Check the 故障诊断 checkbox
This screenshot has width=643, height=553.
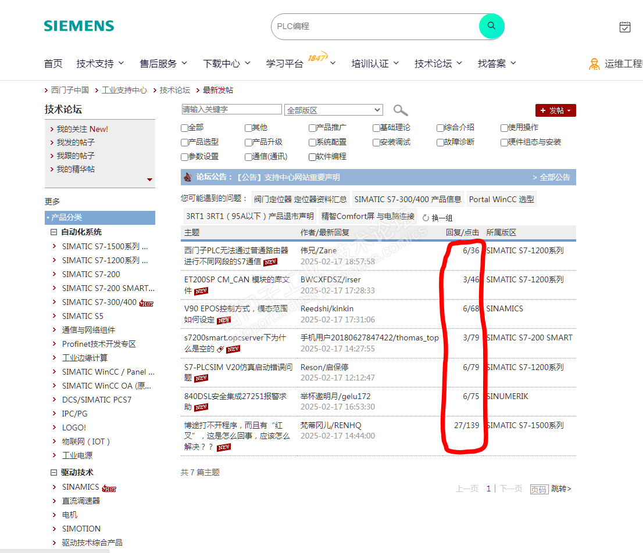click(x=441, y=142)
